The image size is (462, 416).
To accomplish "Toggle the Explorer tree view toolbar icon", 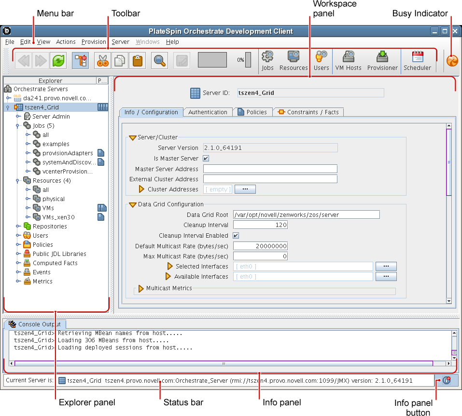I will coord(81,61).
